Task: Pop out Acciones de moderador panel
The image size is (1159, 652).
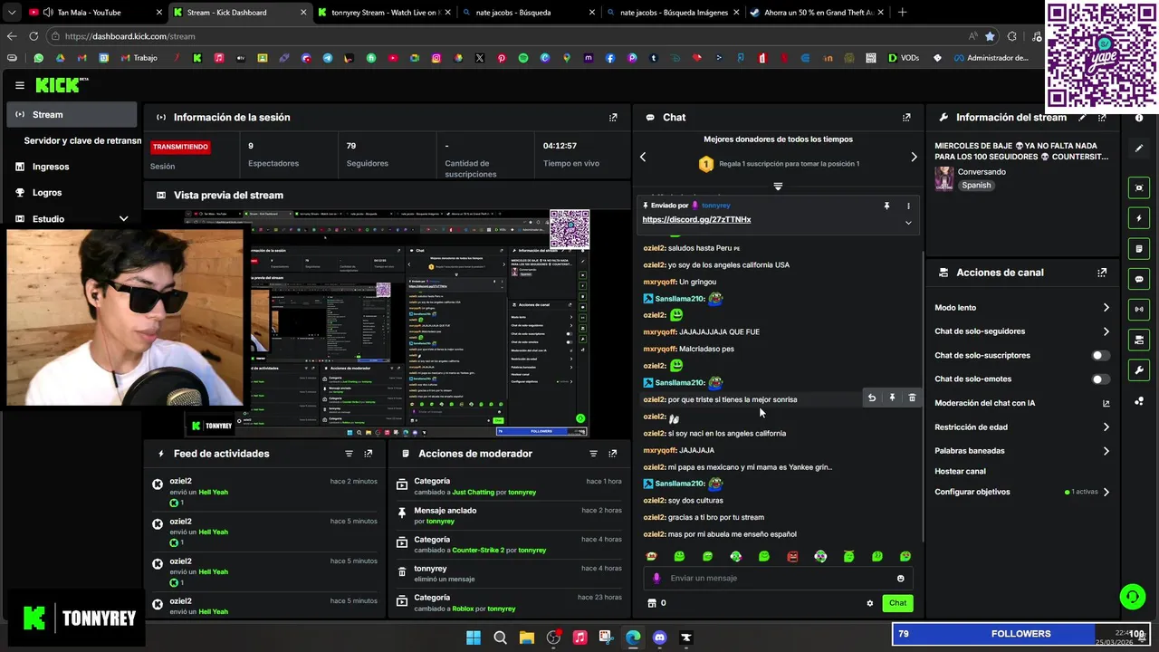Action: [x=613, y=454]
